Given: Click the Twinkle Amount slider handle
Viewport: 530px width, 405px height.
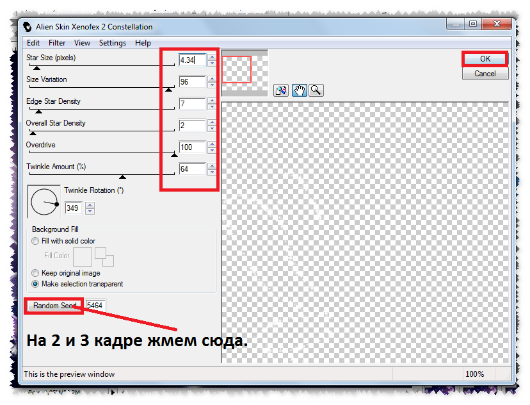Looking at the screenshot, I should coord(123,177).
